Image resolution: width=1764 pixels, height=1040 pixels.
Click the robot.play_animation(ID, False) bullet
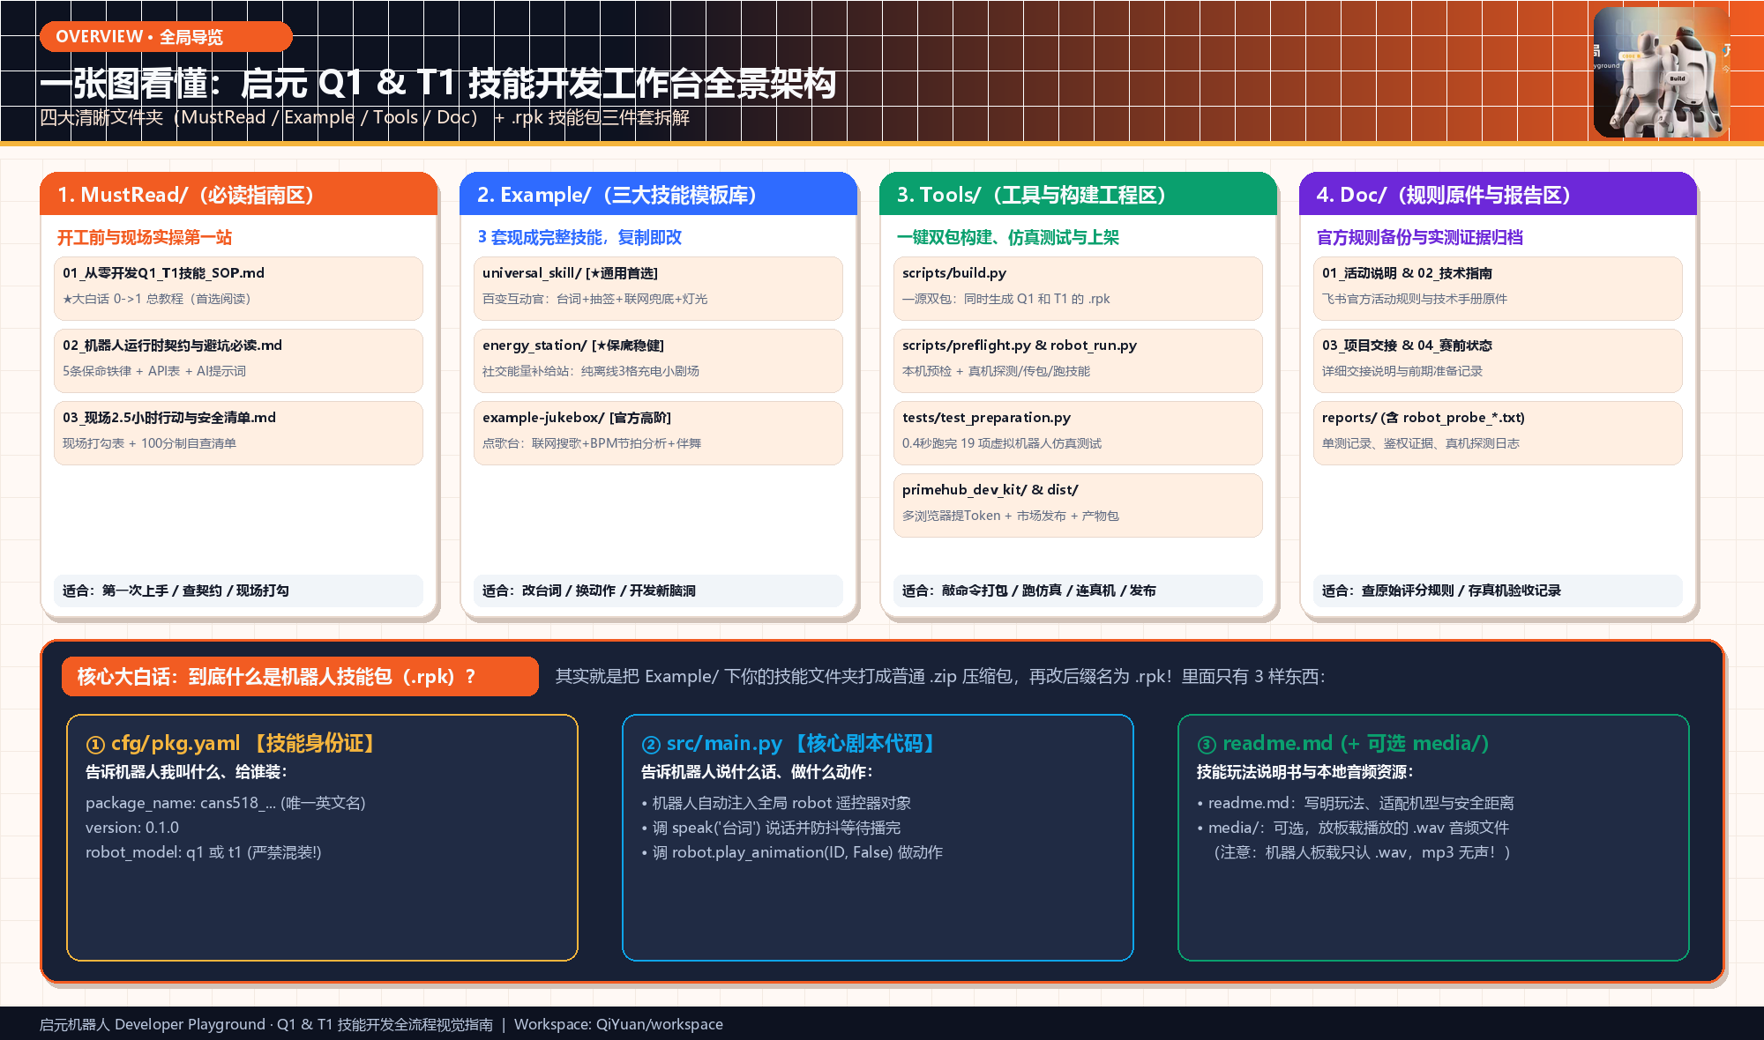click(x=792, y=852)
